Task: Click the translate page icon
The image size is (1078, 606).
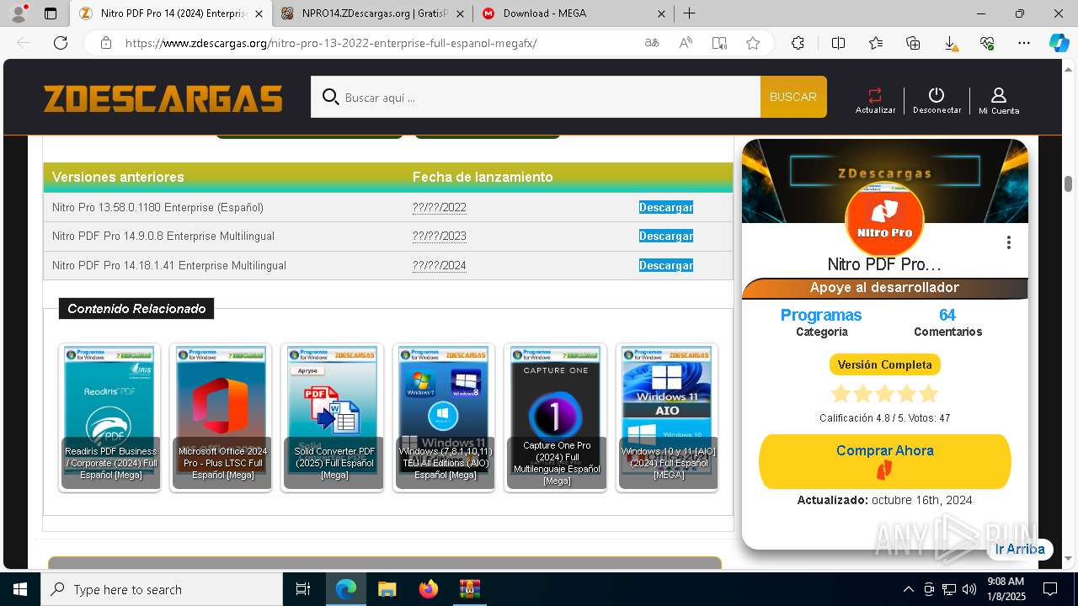Action: tap(652, 43)
